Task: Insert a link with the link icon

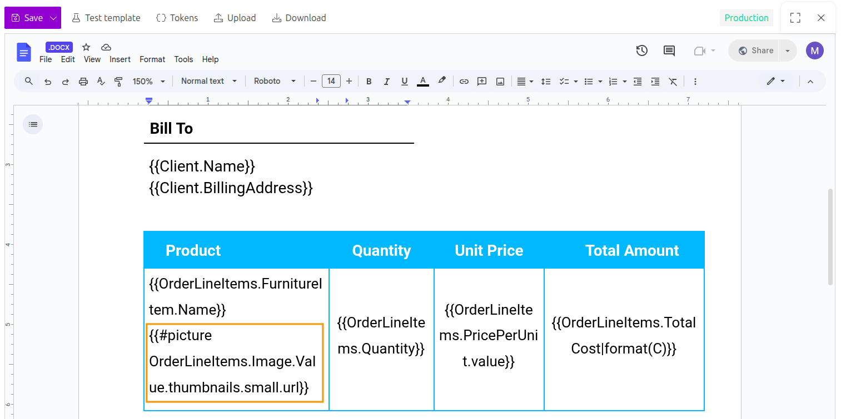Action: [464, 81]
